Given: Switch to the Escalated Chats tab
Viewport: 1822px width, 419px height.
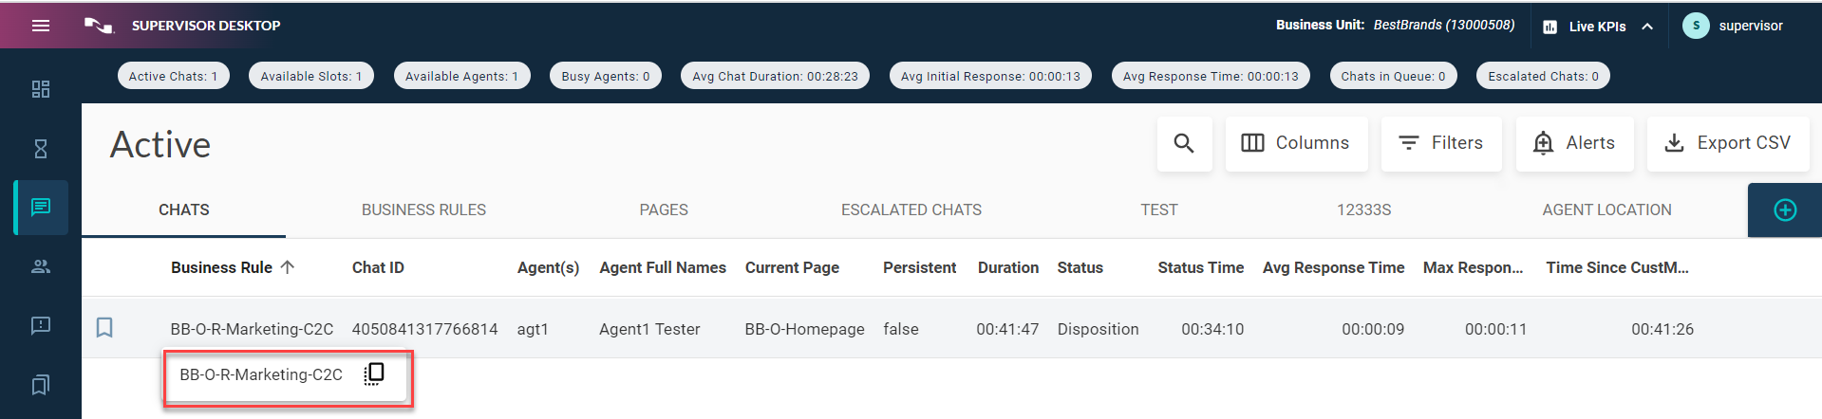Looking at the screenshot, I should tap(911, 210).
